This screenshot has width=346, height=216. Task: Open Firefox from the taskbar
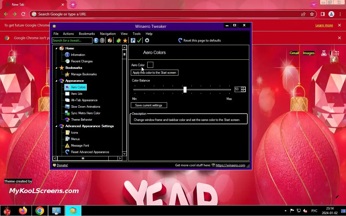coord(23,210)
